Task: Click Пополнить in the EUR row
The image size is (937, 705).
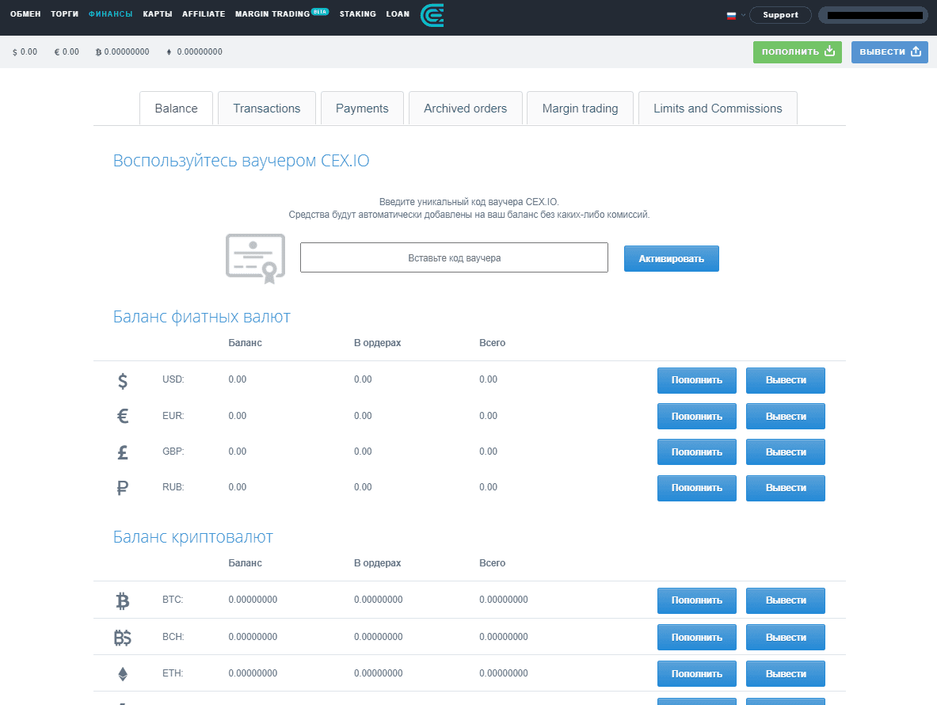Action: click(697, 417)
